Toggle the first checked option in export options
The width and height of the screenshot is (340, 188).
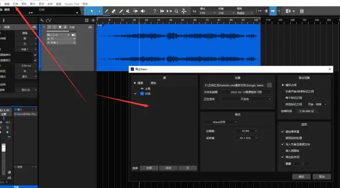282,131
